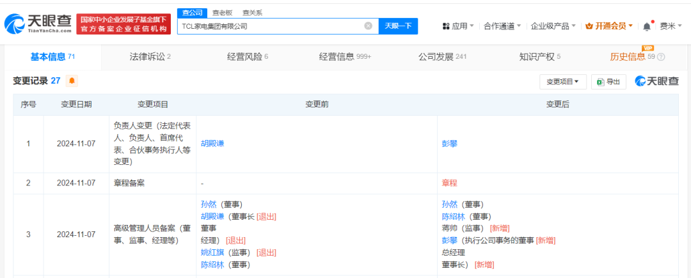
Task: Open 胡殿谦 (董事长) link in row 3
Action: coord(212,217)
